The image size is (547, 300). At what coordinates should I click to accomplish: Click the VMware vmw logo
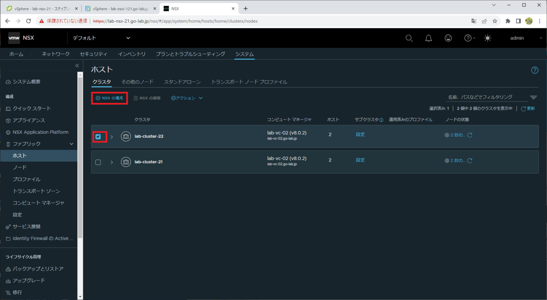pyautogui.click(x=14, y=38)
